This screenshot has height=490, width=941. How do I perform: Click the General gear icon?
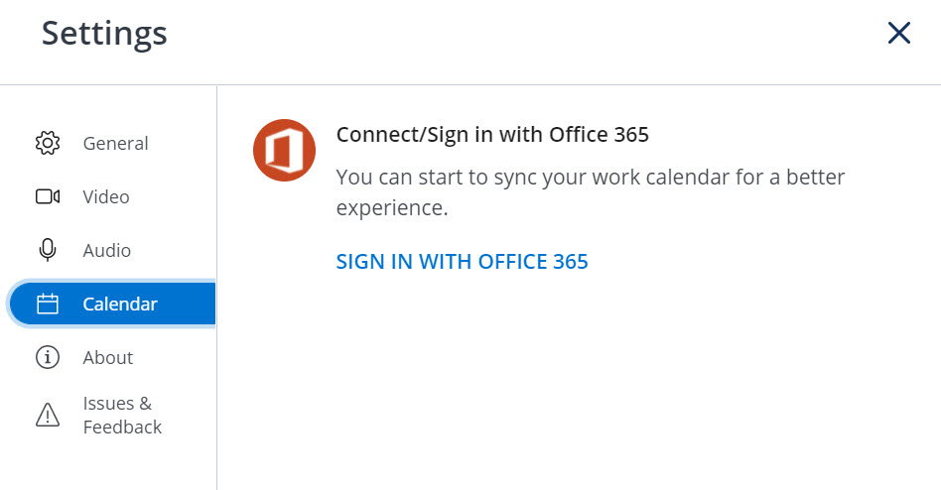[48, 144]
